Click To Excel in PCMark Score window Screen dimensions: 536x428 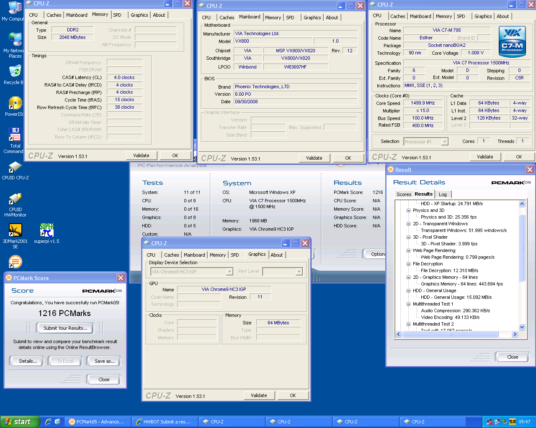coord(65,361)
